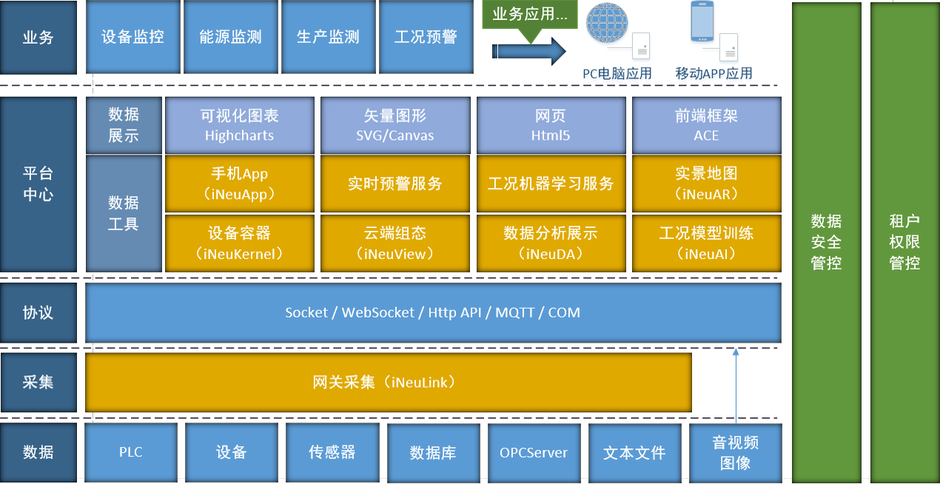Select the OPCServer data source box
This screenshot has height=484, width=940.
pos(534,452)
